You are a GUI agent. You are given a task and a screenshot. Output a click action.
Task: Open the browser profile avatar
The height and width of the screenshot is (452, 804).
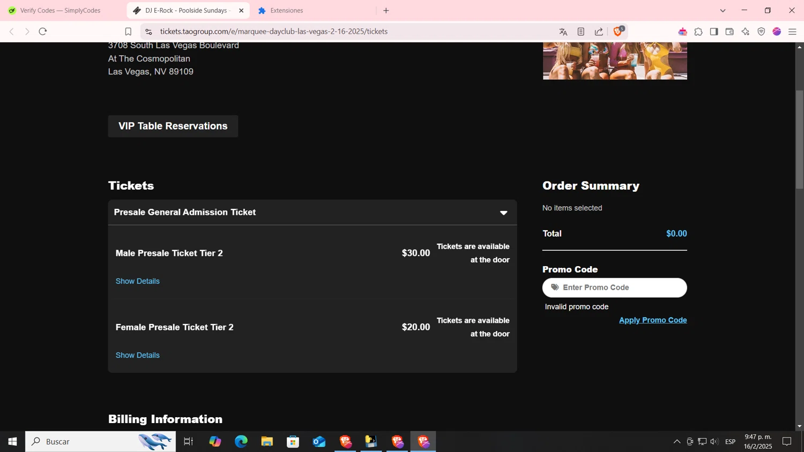(x=777, y=32)
